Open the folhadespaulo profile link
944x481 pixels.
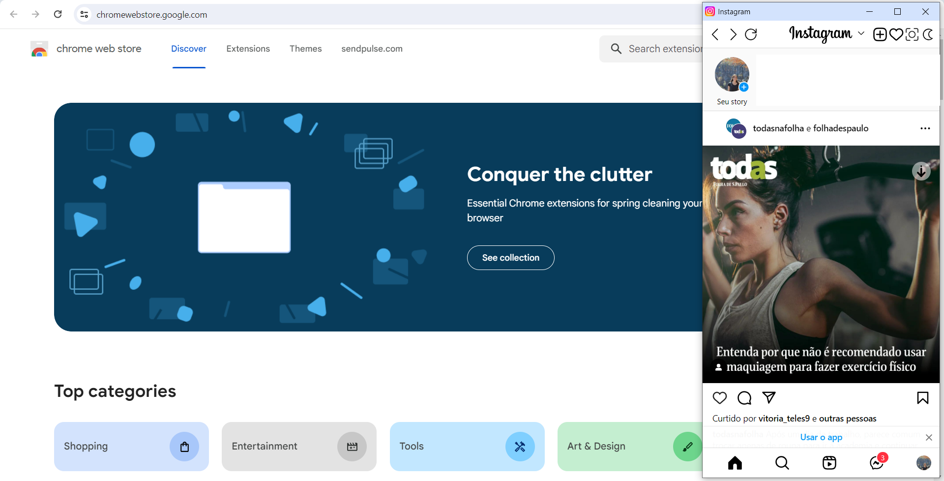[841, 128]
